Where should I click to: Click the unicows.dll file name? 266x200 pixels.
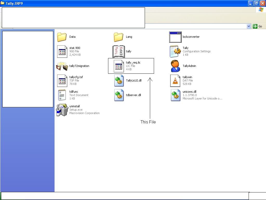tap(189, 92)
